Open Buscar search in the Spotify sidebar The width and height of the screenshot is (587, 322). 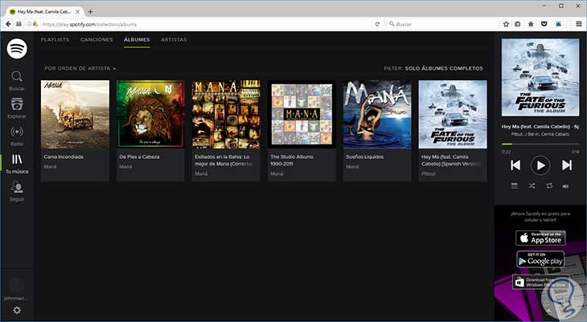pyautogui.click(x=17, y=81)
